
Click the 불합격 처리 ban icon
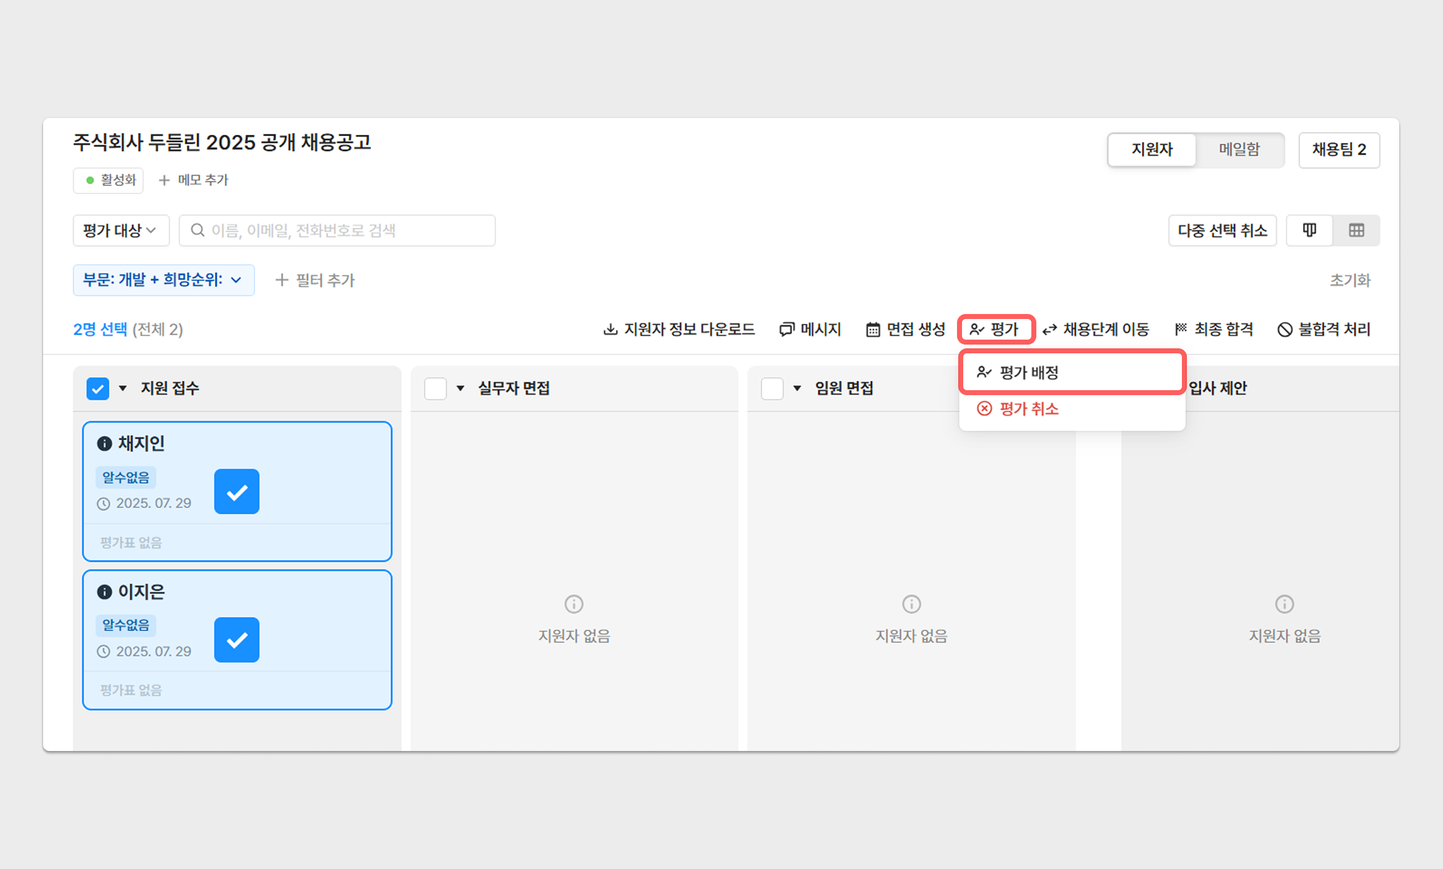click(x=1284, y=330)
